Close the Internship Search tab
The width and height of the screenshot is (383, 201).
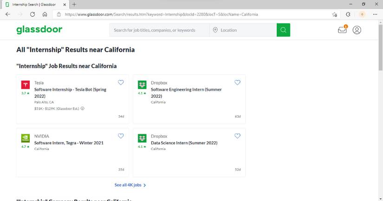point(65,5)
